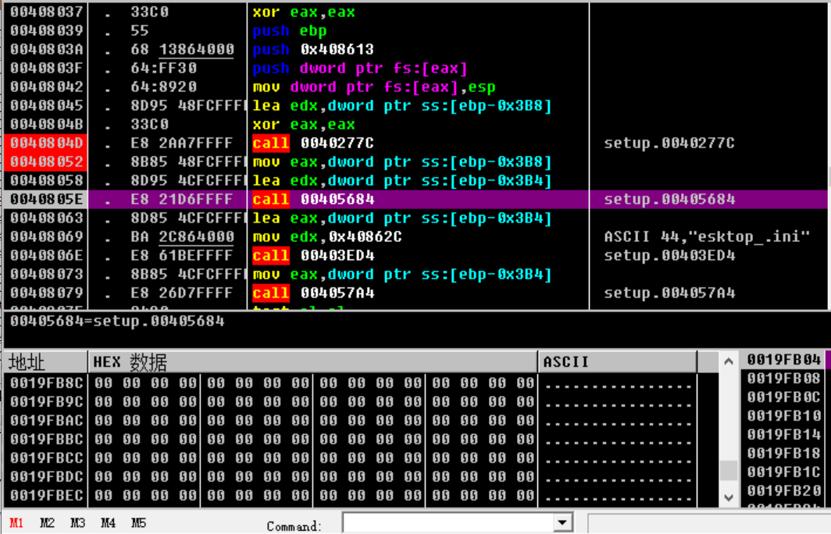
Task: Select dump row address 0019FBDC
Action: click(47, 477)
